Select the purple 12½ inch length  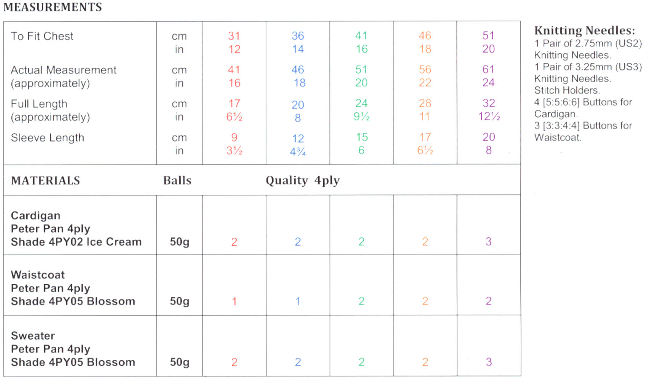(489, 116)
